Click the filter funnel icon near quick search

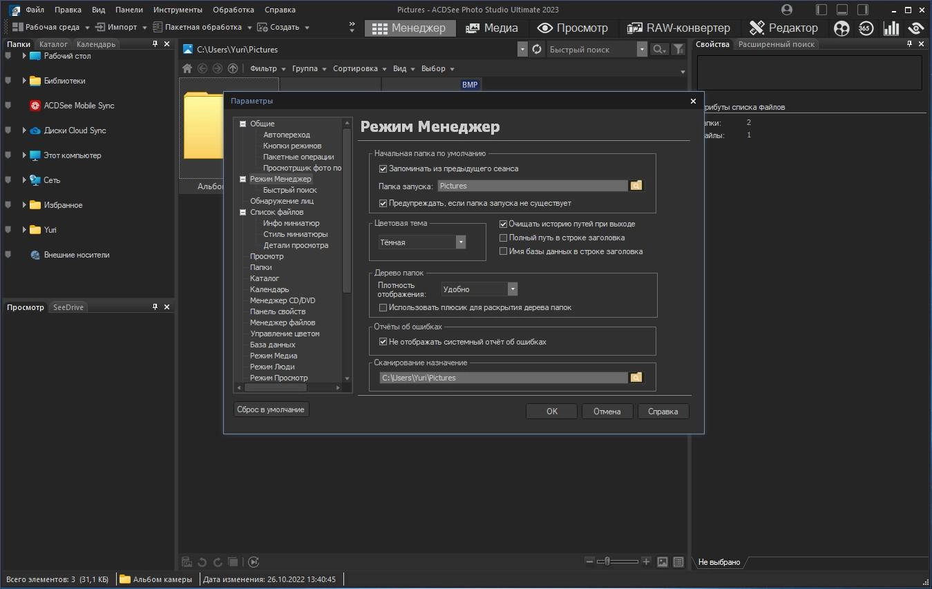click(678, 50)
